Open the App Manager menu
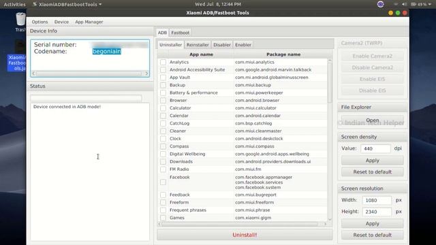The width and height of the screenshot is (436, 245). click(89, 22)
